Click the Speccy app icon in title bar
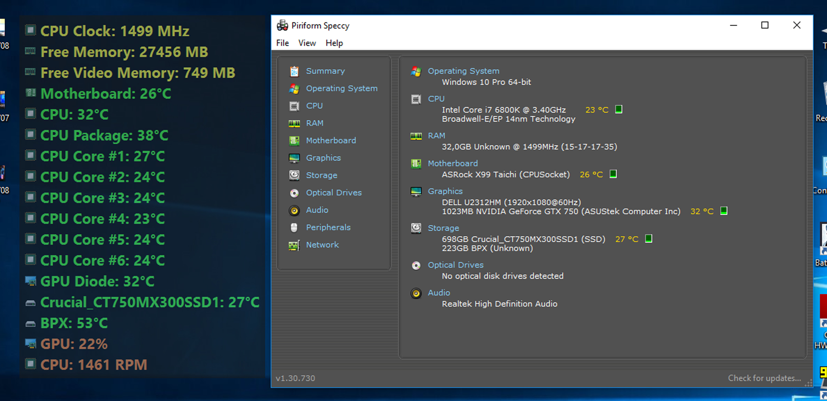Viewport: 827px width, 401px height. pos(282,25)
